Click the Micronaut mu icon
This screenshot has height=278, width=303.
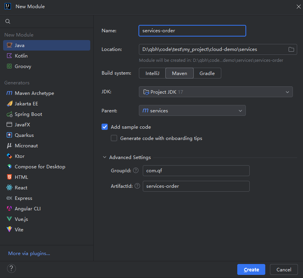pyautogui.click(x=9, y=145)
